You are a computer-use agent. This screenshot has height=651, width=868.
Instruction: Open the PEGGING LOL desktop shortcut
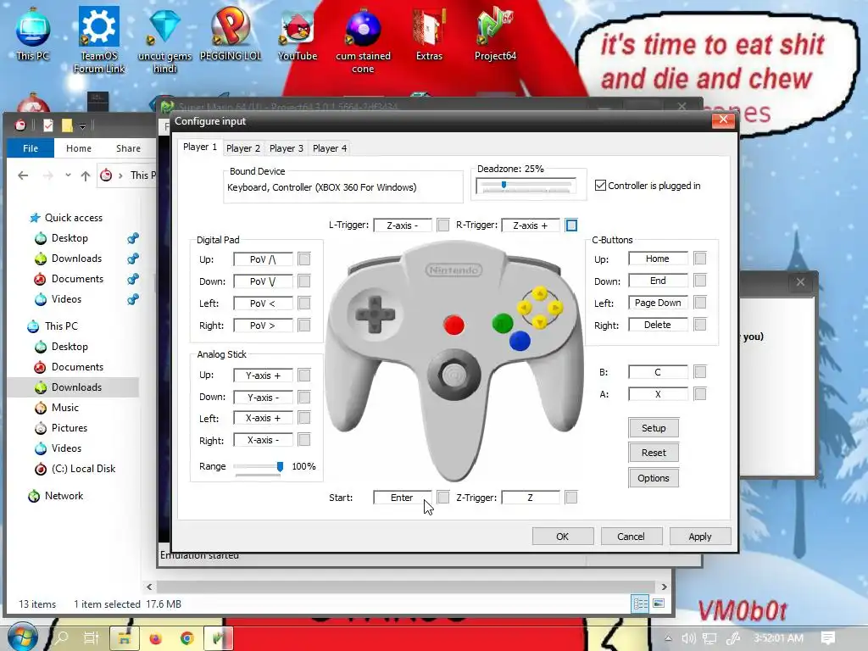click(231, 33)
